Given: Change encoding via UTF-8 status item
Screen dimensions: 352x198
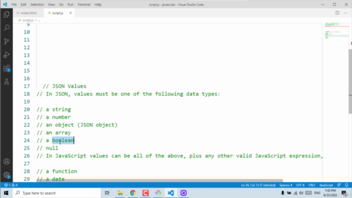Looking at the screenshot, I should pos(300,185).
